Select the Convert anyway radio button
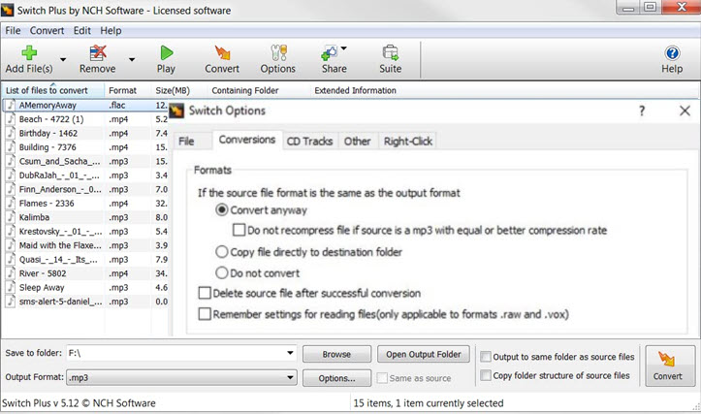 (222, 210)
